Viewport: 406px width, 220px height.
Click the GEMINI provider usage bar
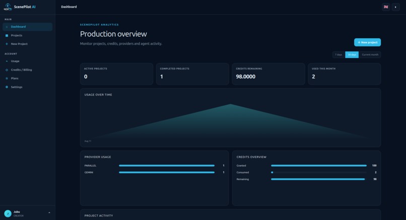pos(167,172)
